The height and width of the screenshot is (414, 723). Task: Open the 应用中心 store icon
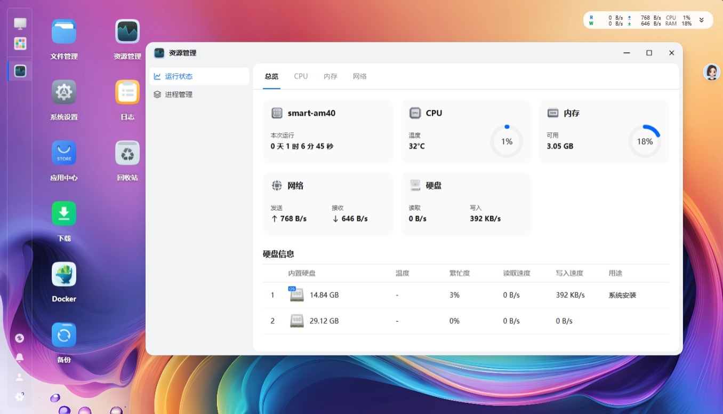coord(64,153)
